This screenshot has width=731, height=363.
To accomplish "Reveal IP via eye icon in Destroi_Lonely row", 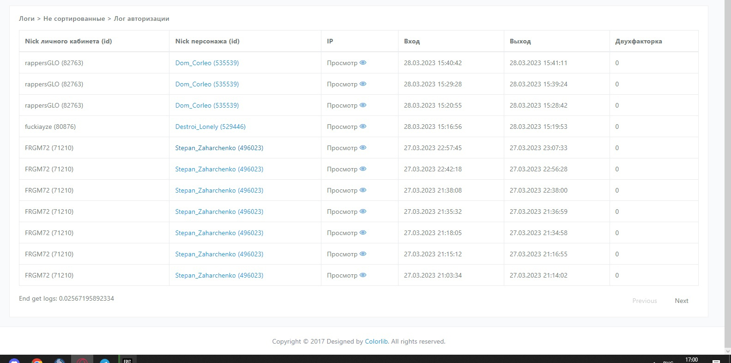I will tap(363, 127).
